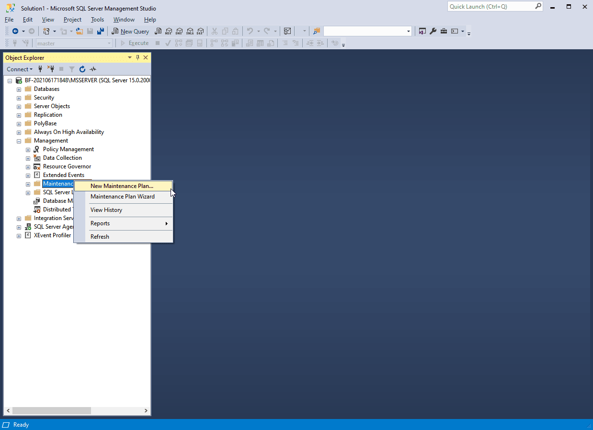Choose New Maintenance Plan... from context menu

(124, 186)
